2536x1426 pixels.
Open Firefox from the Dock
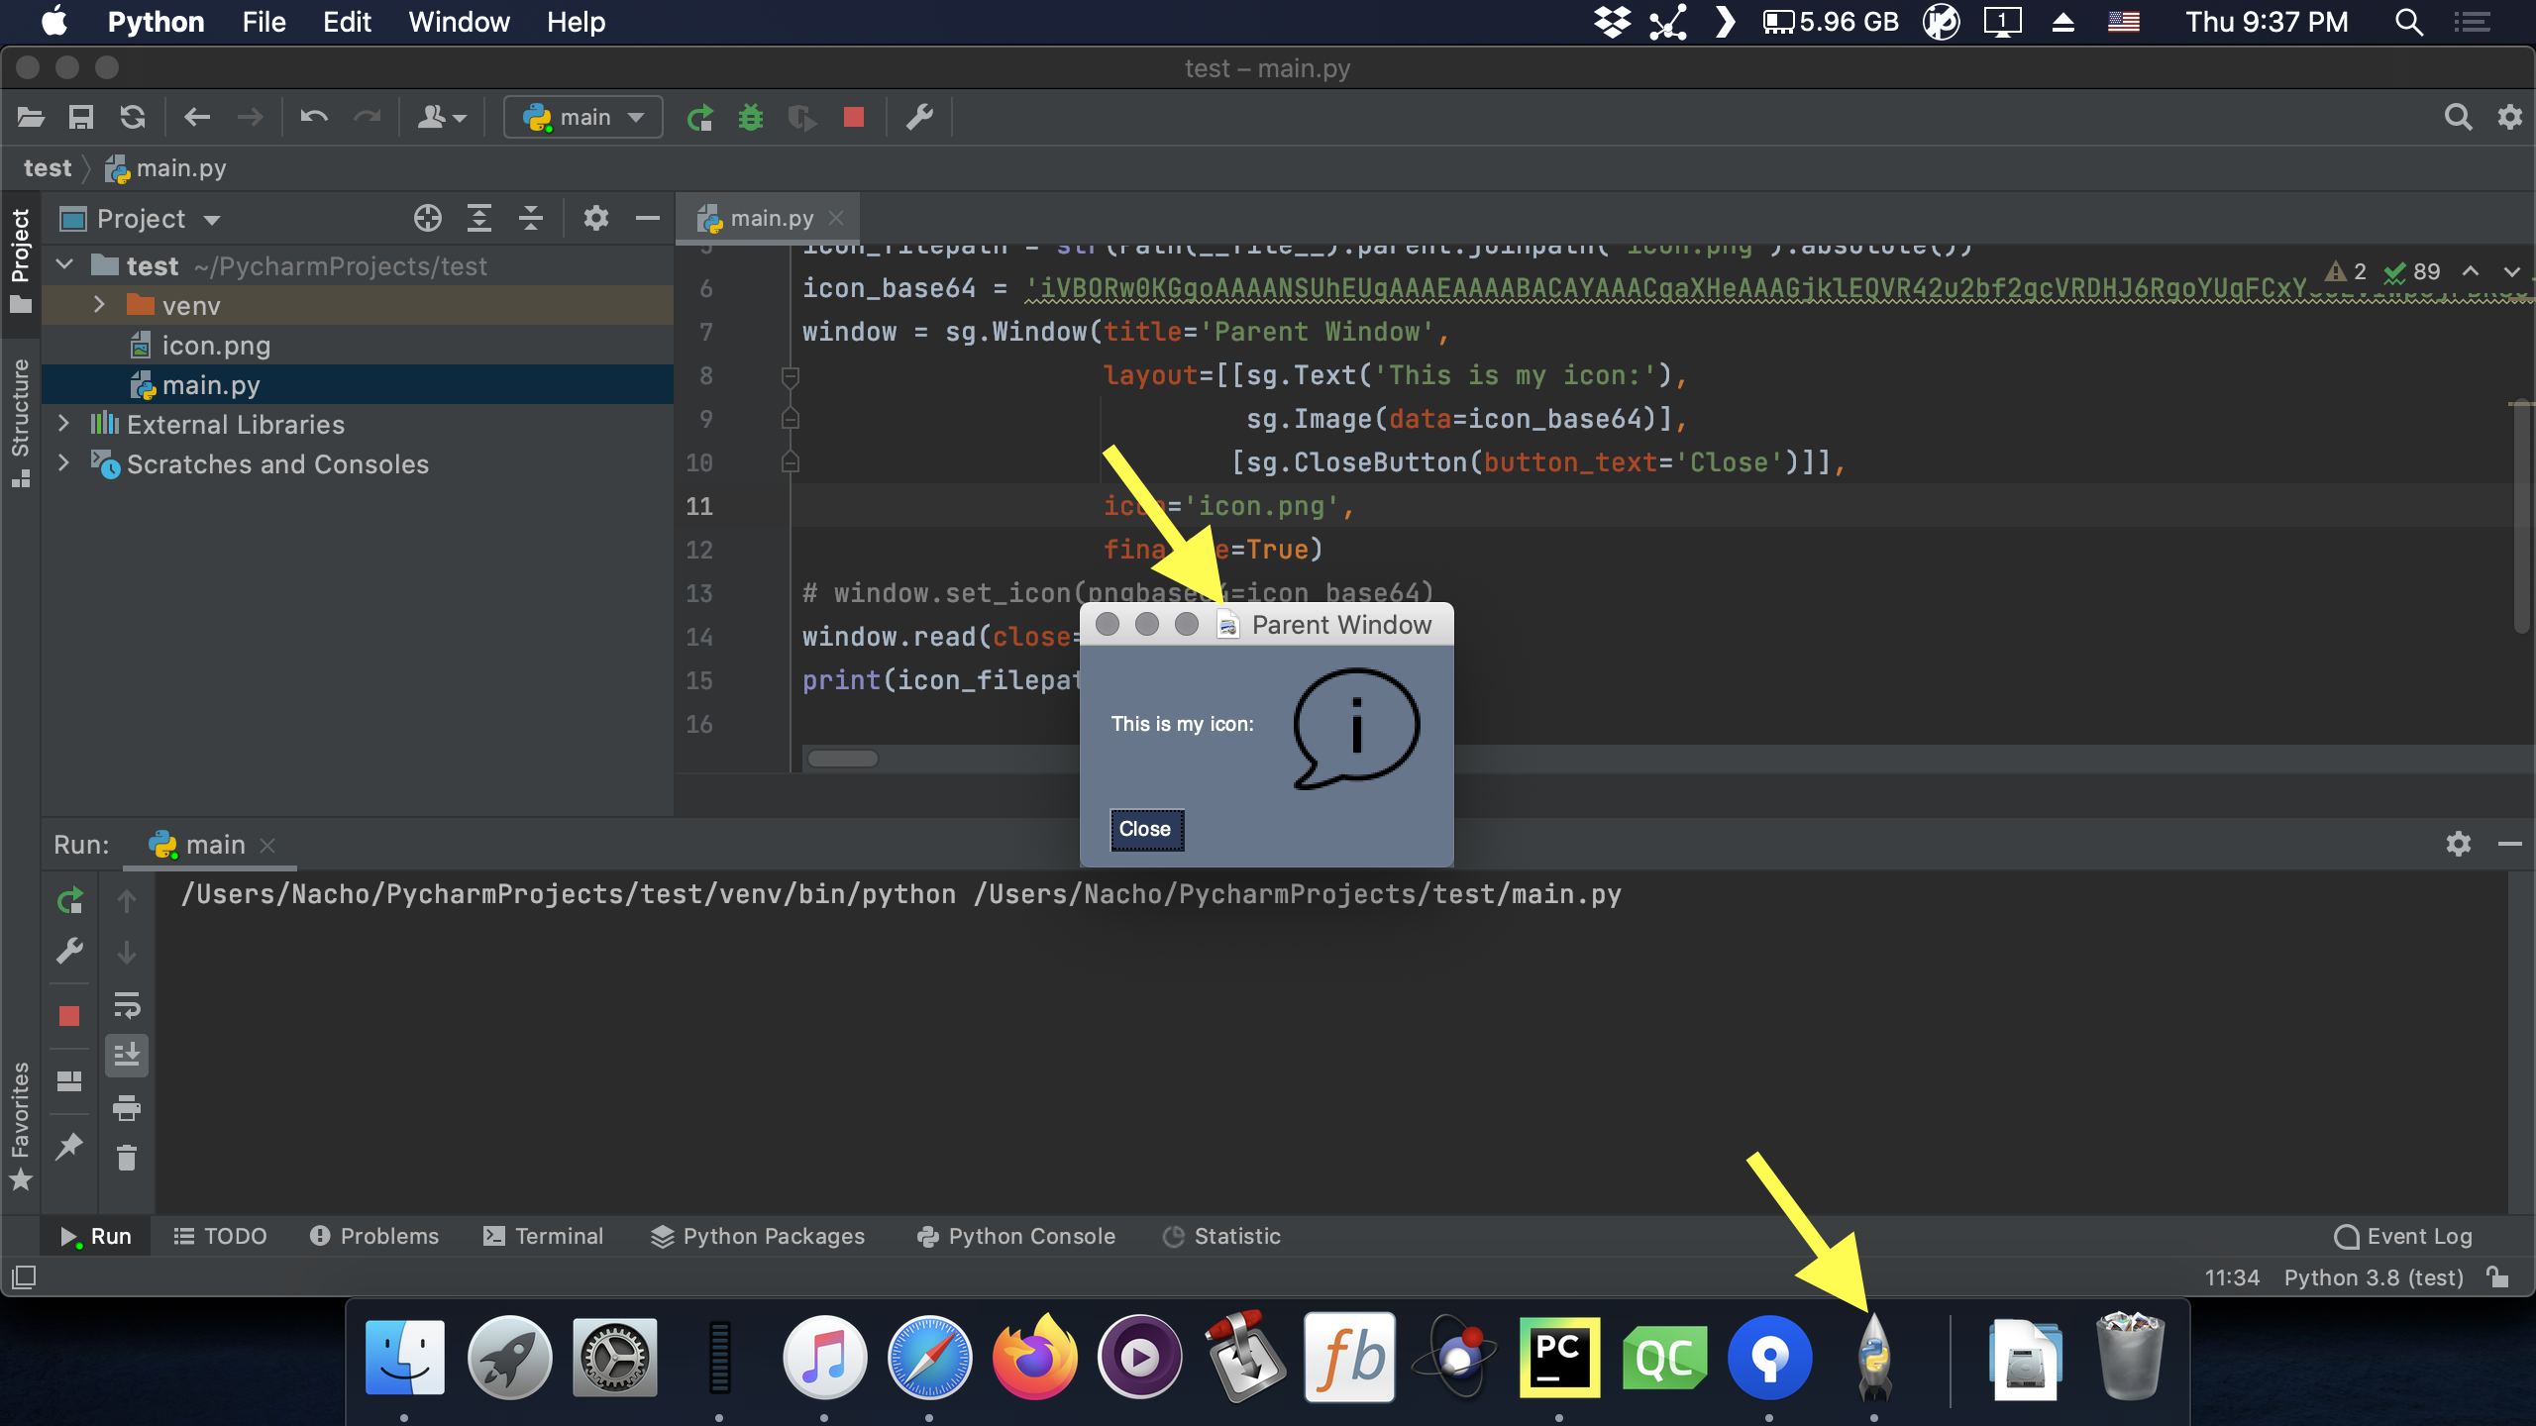[x=1035, y=1358]
